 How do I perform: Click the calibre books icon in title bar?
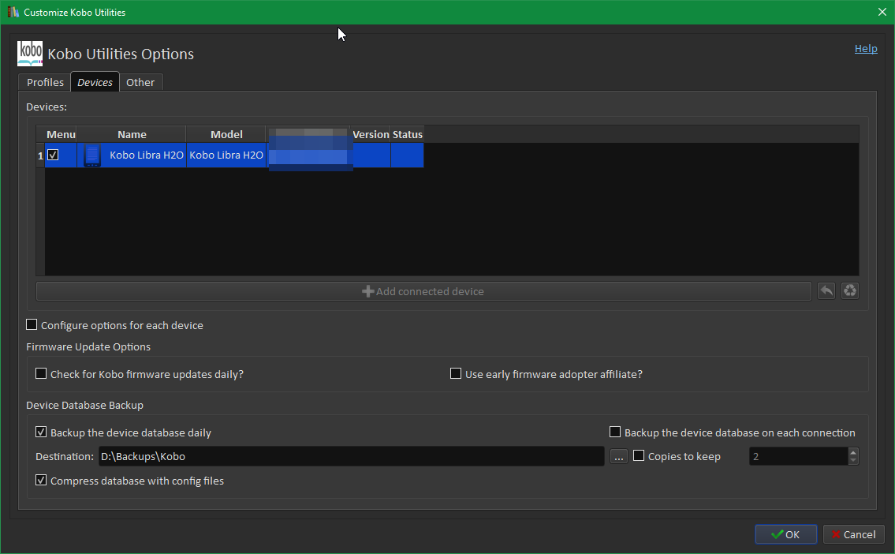(x=13, y=12)
